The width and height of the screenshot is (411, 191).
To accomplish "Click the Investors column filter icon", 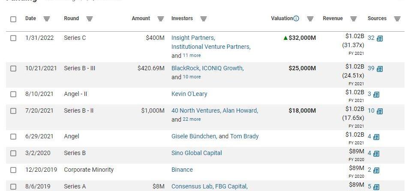I will point(204,19).
